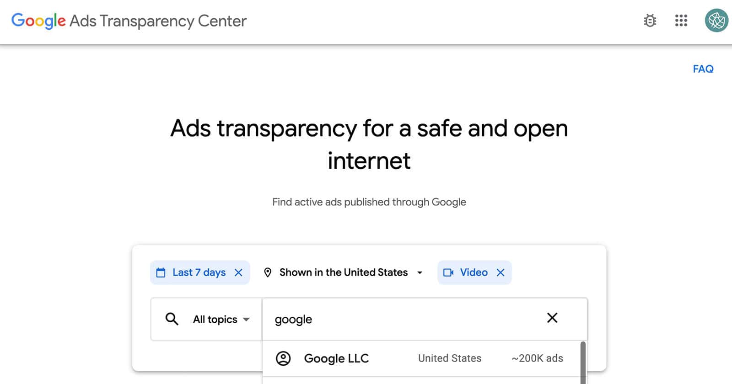
Task: Click the bug report icon
Action: click(x=650, y=21)
